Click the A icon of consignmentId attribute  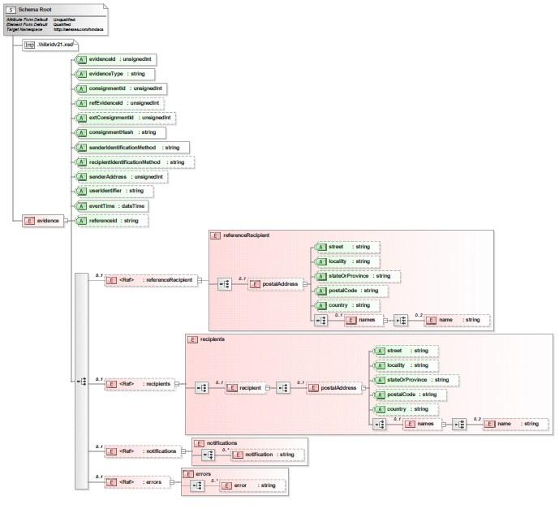point(81,88)
